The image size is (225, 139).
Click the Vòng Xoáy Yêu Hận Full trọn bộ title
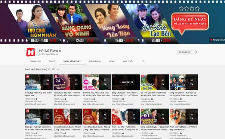67,94
